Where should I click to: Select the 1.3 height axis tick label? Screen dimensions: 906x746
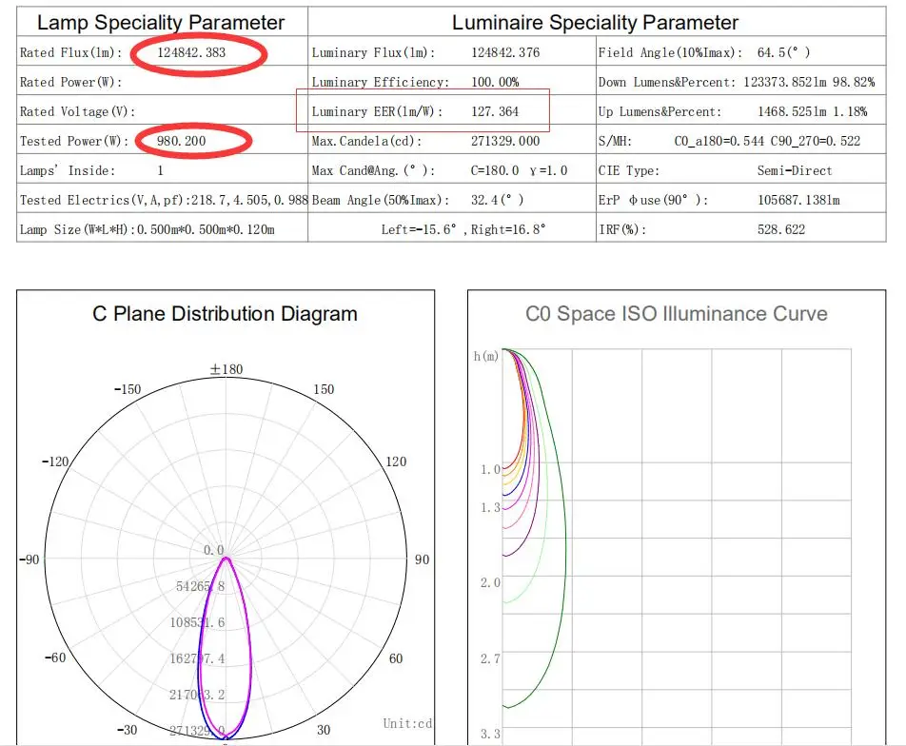click(490, 507)
